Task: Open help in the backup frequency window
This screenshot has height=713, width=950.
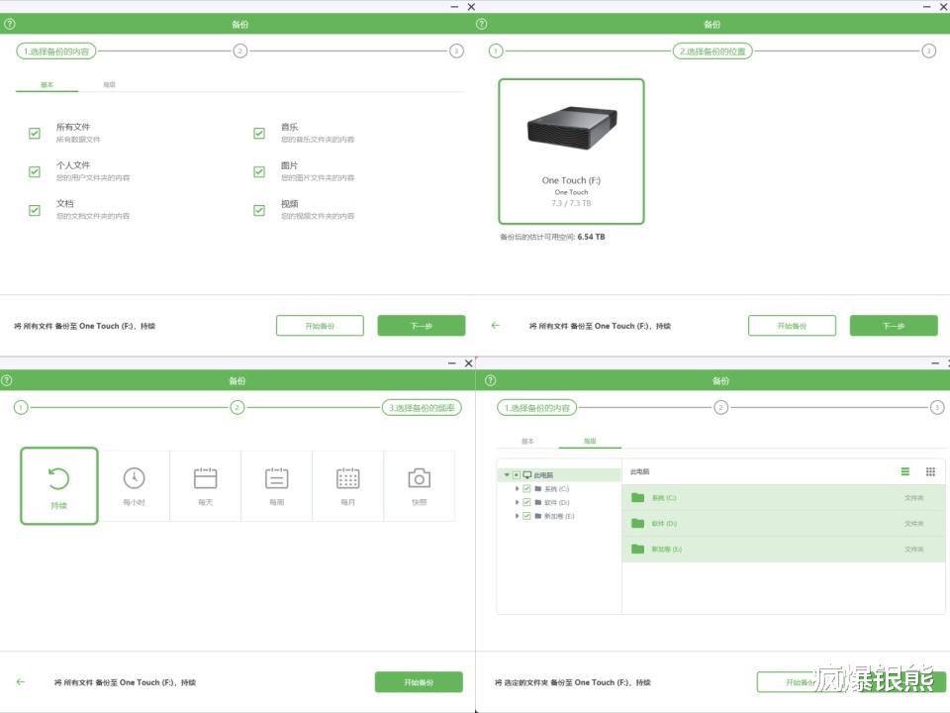Action: point(7,380)
